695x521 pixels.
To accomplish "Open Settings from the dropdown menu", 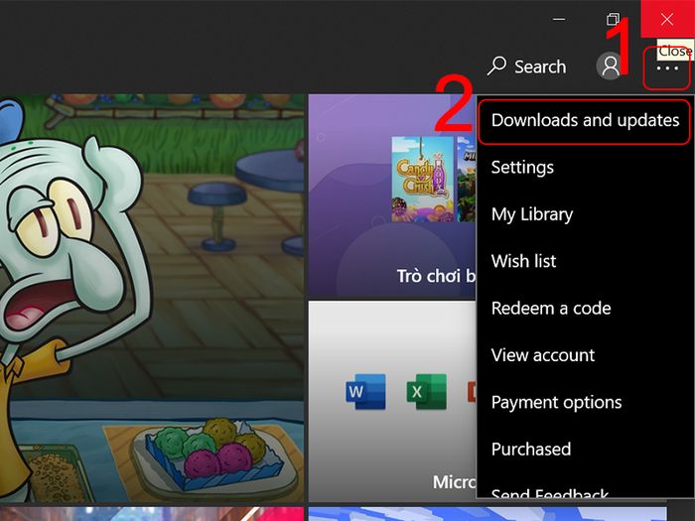I will point(585,168).
